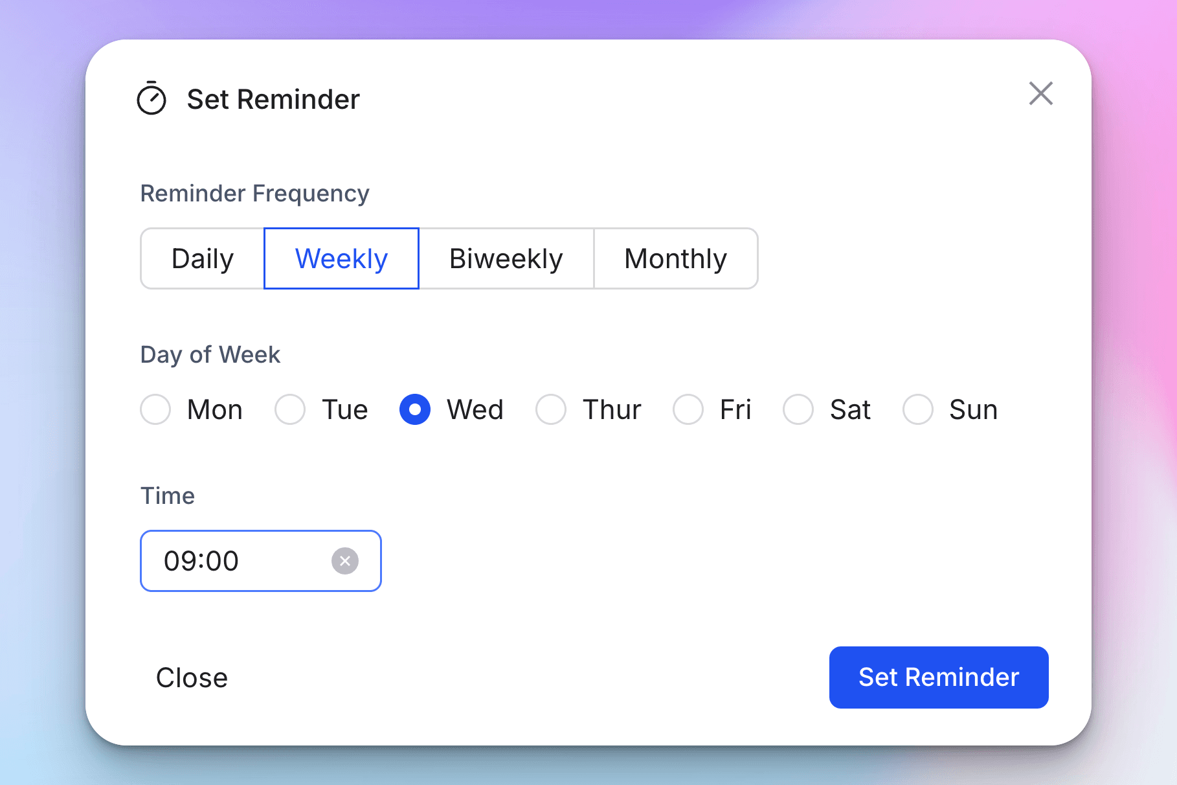
Task: Click the X to dismiss the dialog
Action: (1040, 93)
